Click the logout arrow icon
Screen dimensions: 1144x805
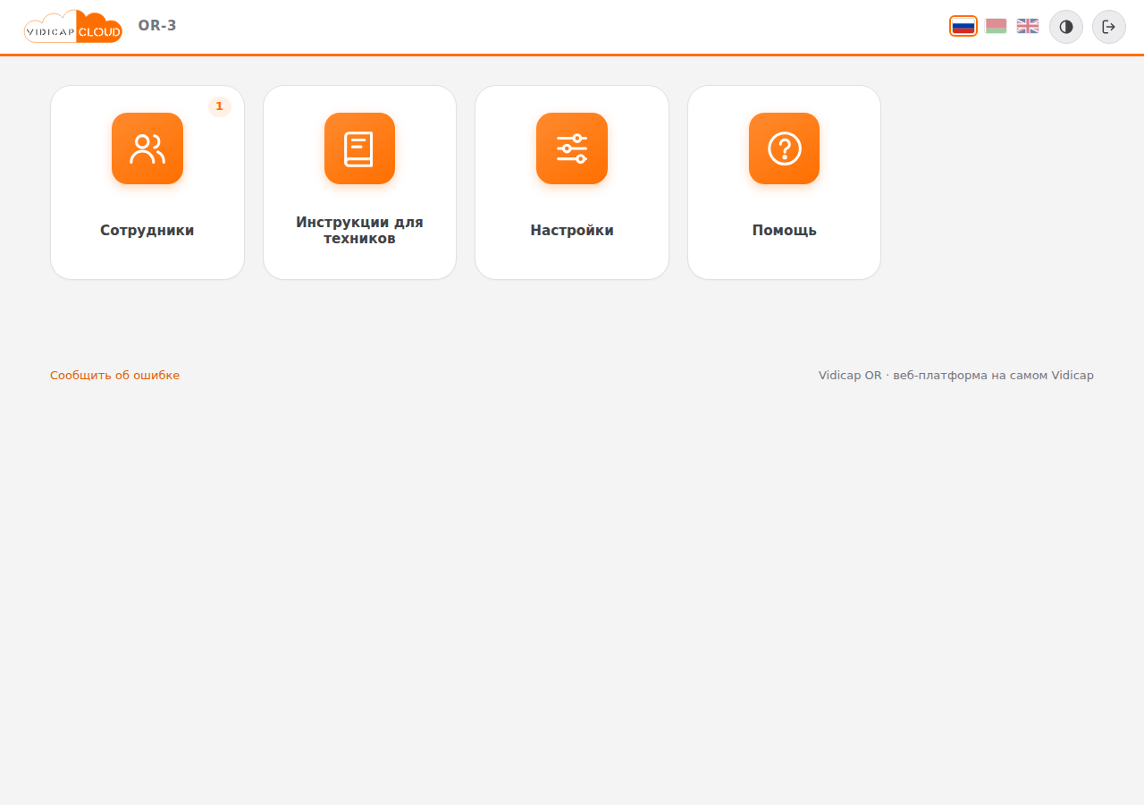point(1109,27)
